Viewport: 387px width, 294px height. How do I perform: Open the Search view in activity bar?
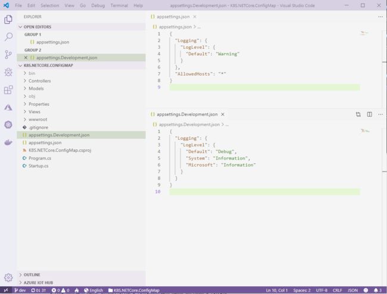click(8, 37)
